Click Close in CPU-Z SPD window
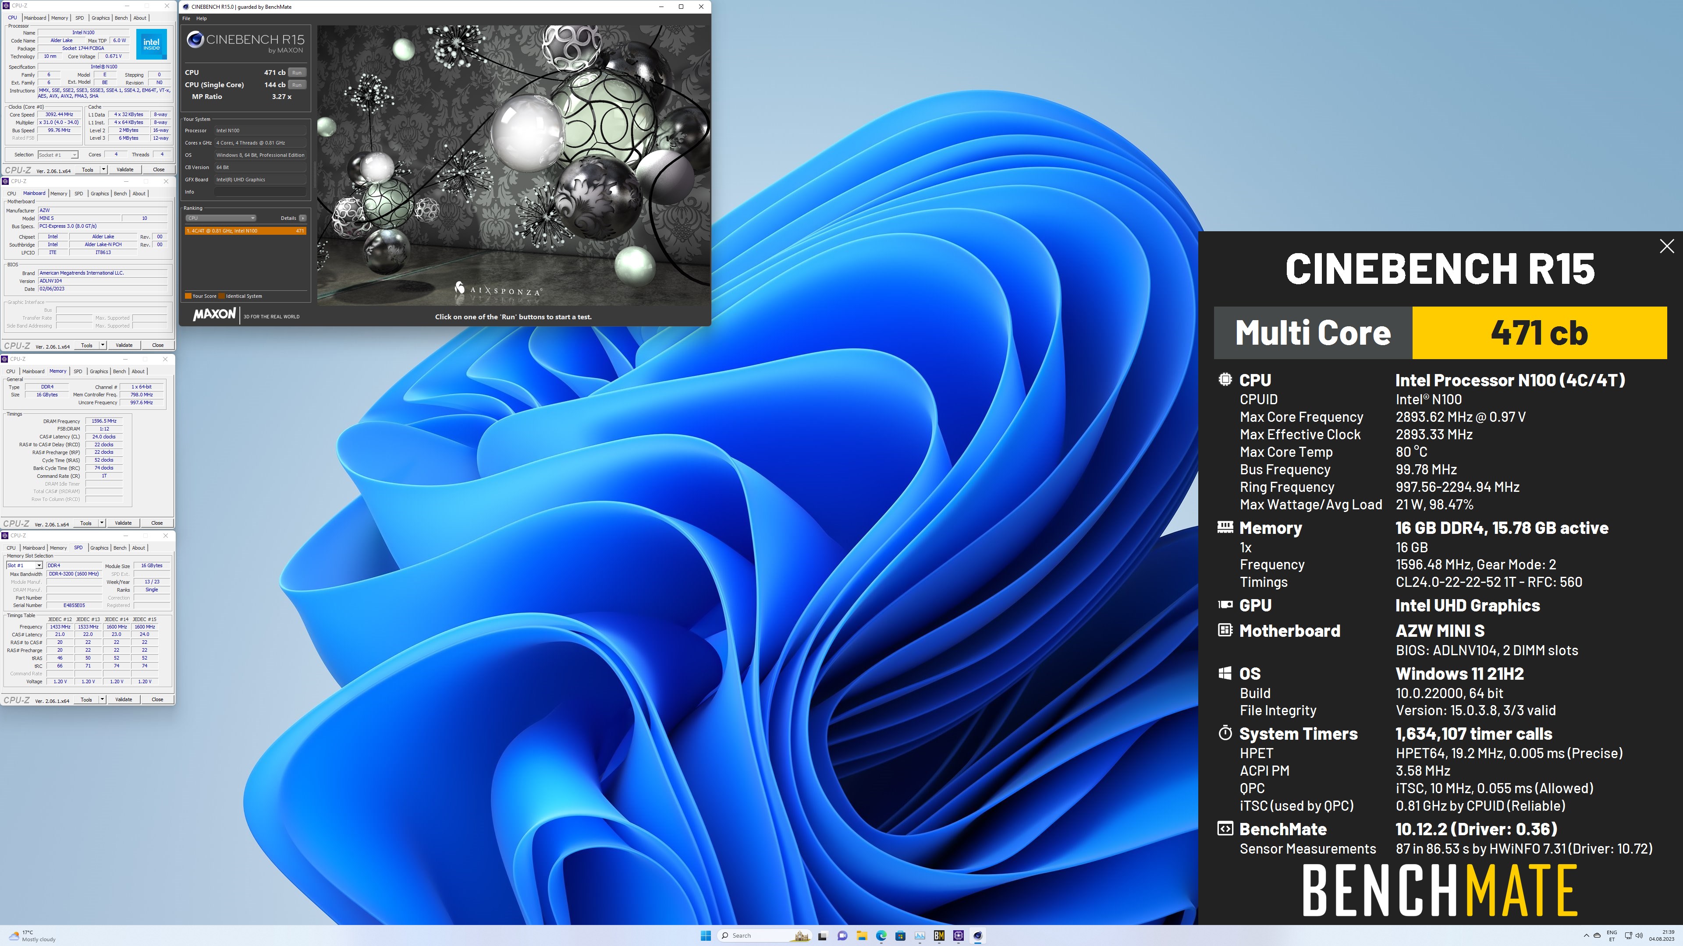Screen dimensions: 1683x946 [157, 699]
